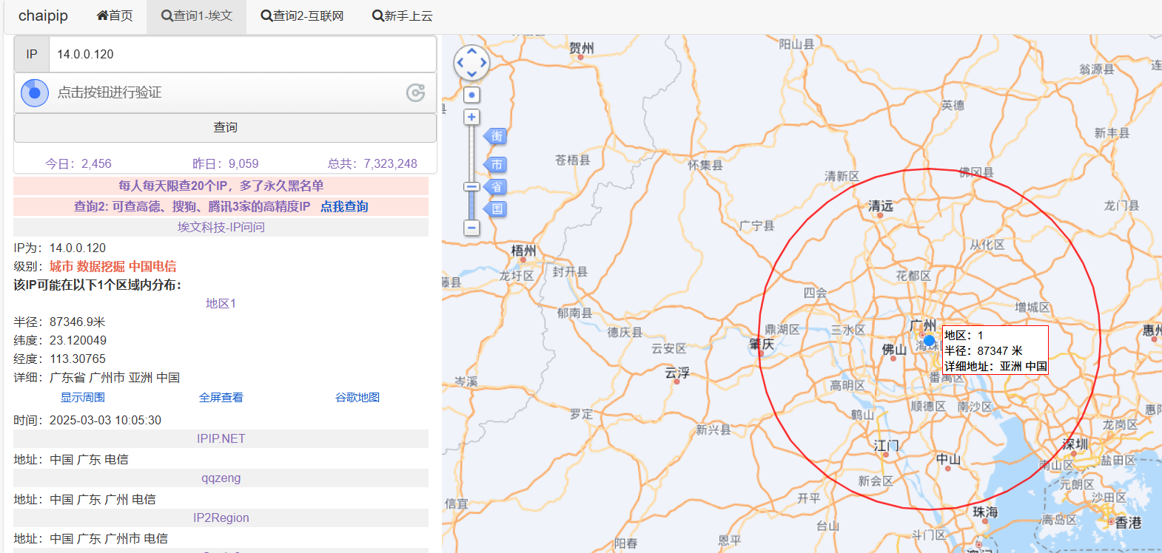This screenshot has height=553, width=1162.
Task: Zoom in the map with plus button
Action: pyautogui.click(x=471, y=117)
